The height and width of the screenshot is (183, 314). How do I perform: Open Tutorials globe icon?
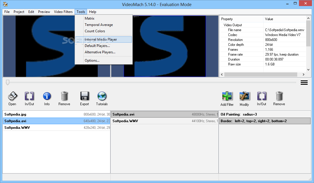[102, 96]
